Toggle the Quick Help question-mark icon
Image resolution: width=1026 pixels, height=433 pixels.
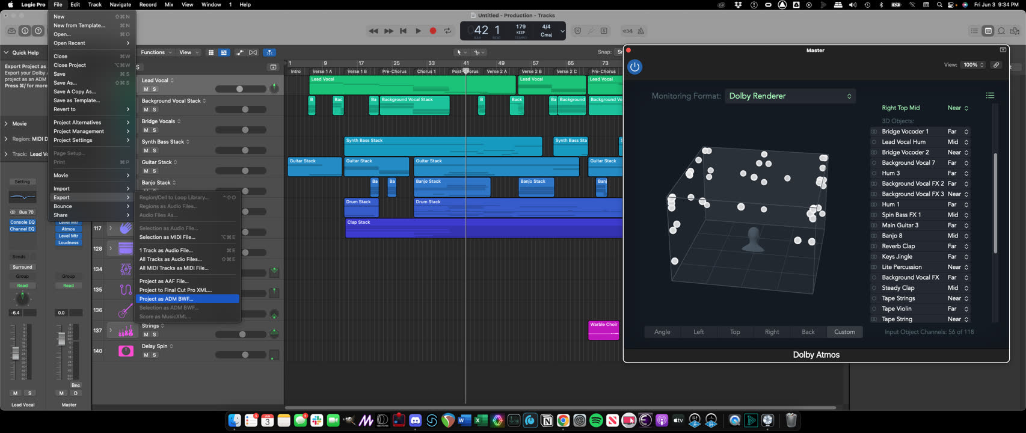coord(38,31)
